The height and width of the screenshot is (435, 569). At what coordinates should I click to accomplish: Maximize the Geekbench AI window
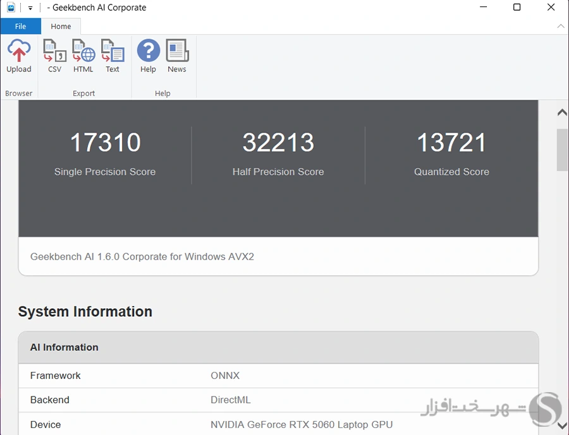(517, 8)
